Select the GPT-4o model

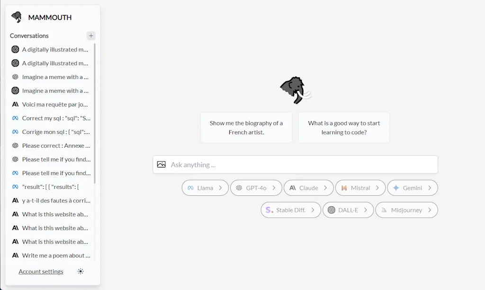(253, 188)
